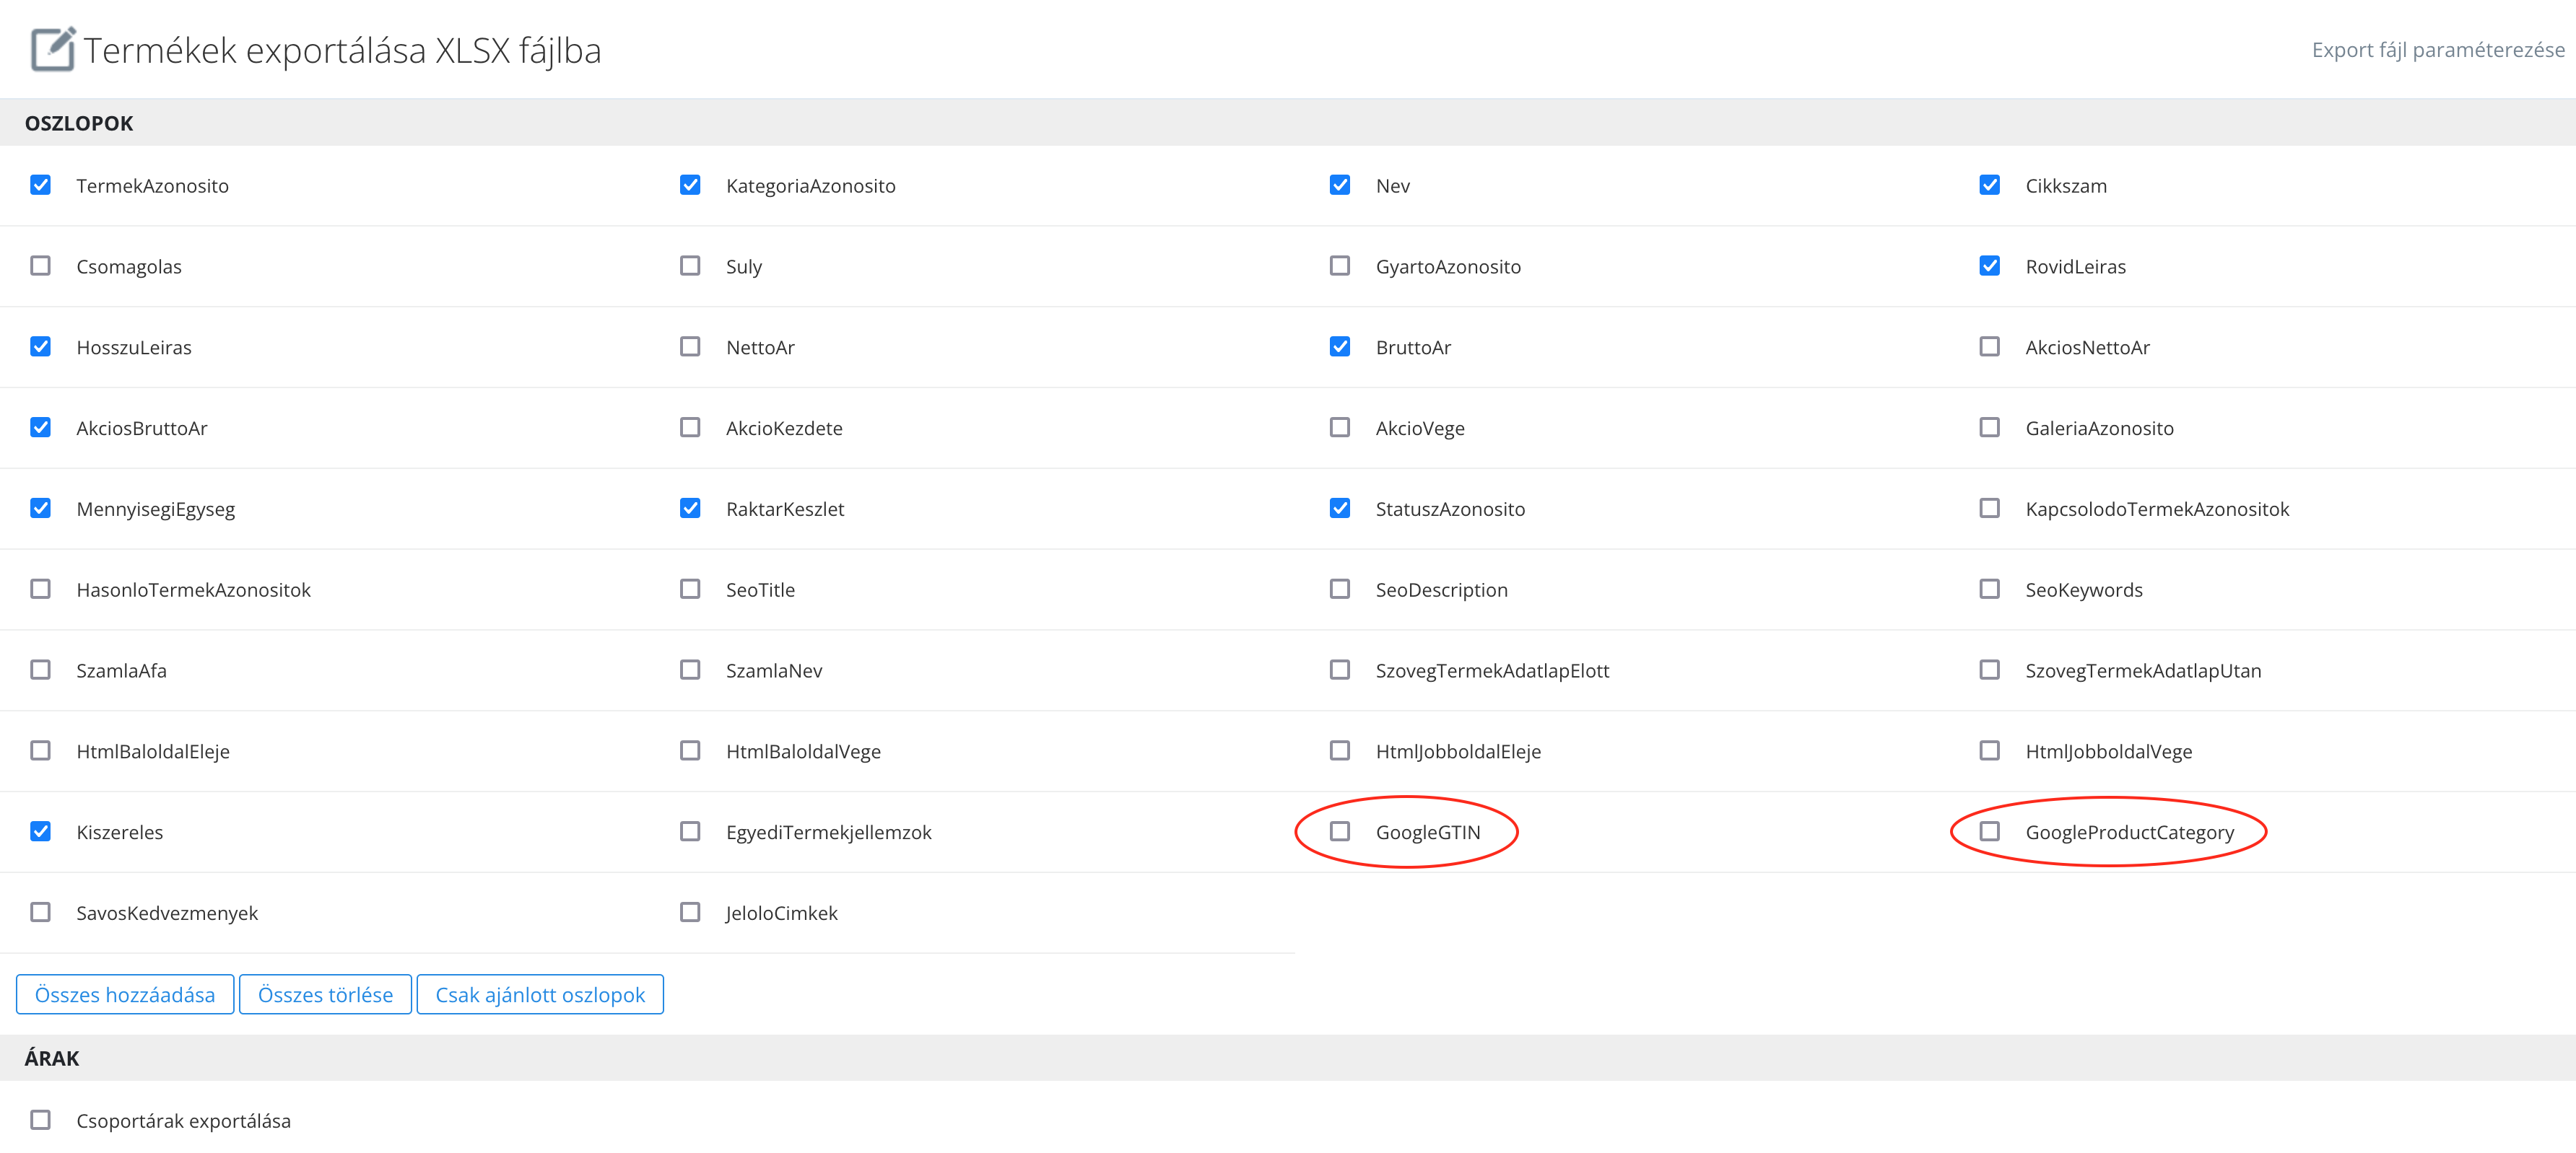Enable Csoportárak exportálása option
The height and width of the screenshot is (1153, 2576).
[40, 1121]
